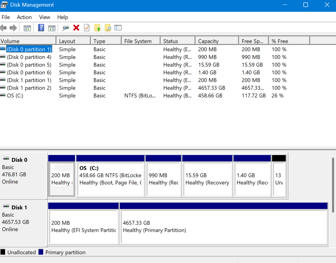The image size is (336, 263).
Task: Click the folder with magnifier Explore icon
Action: 108,28
